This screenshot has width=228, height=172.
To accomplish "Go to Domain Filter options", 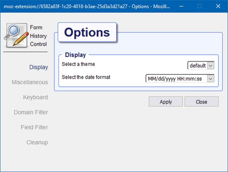I will pos(31,112).
